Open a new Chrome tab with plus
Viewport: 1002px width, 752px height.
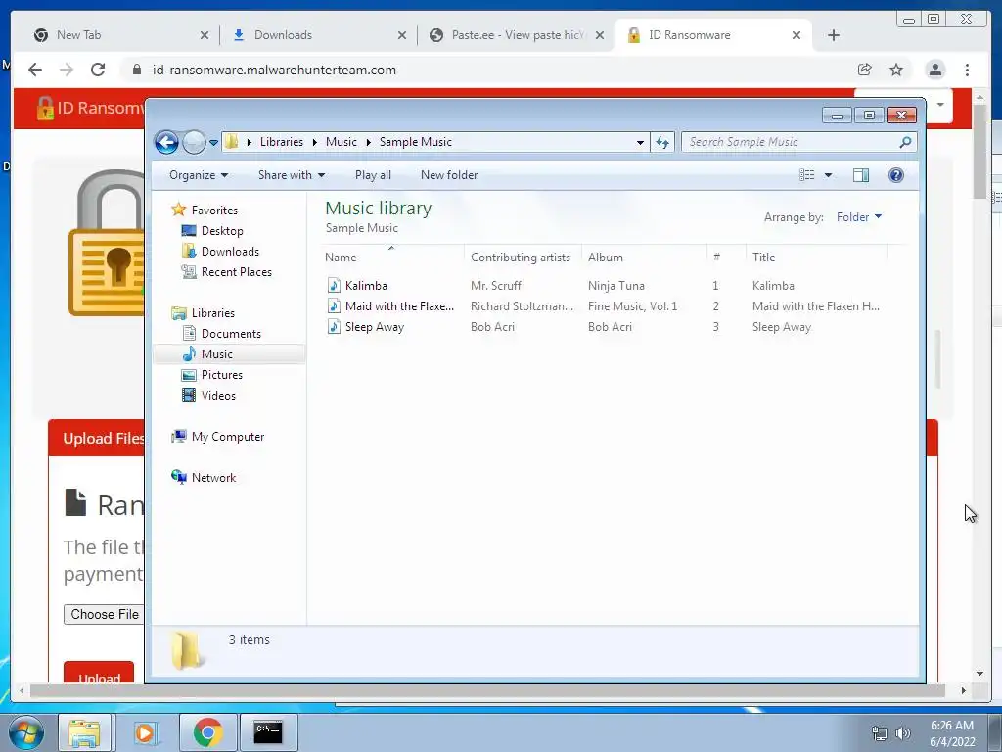[x=834, y=35]
